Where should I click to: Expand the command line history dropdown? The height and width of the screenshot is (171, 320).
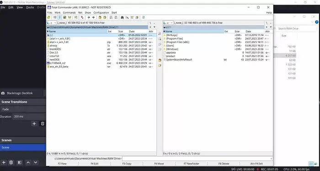tap(271, 159)
